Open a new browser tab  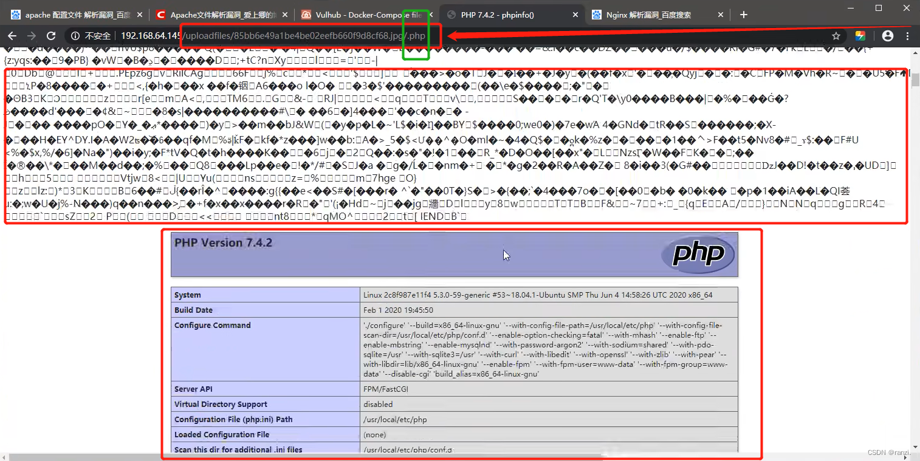tap(744, 15)
